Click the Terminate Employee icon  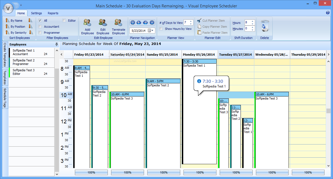118,23
